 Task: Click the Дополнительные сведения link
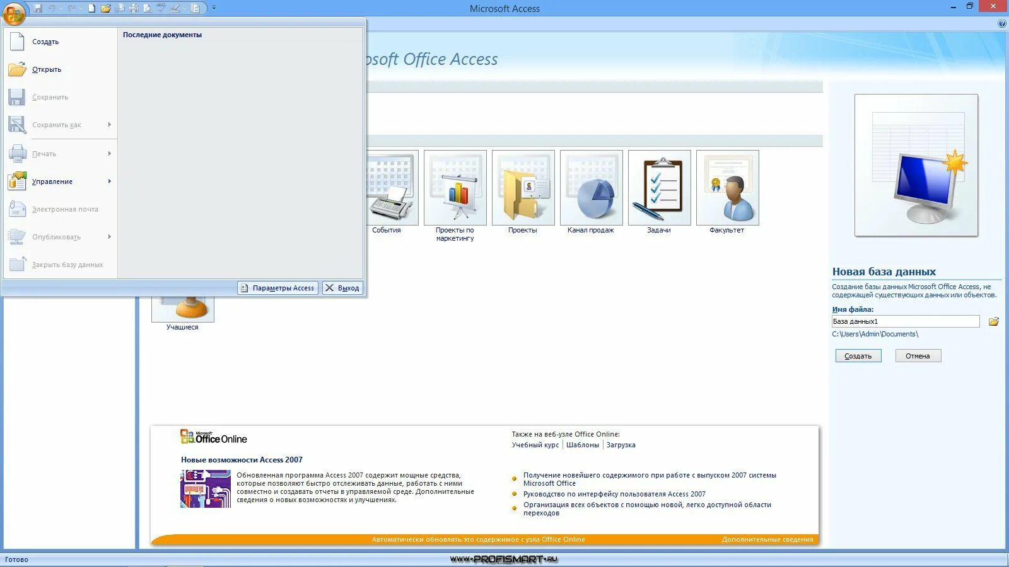(767, 539)
